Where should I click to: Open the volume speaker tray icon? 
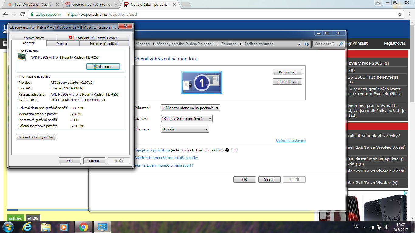387,227
